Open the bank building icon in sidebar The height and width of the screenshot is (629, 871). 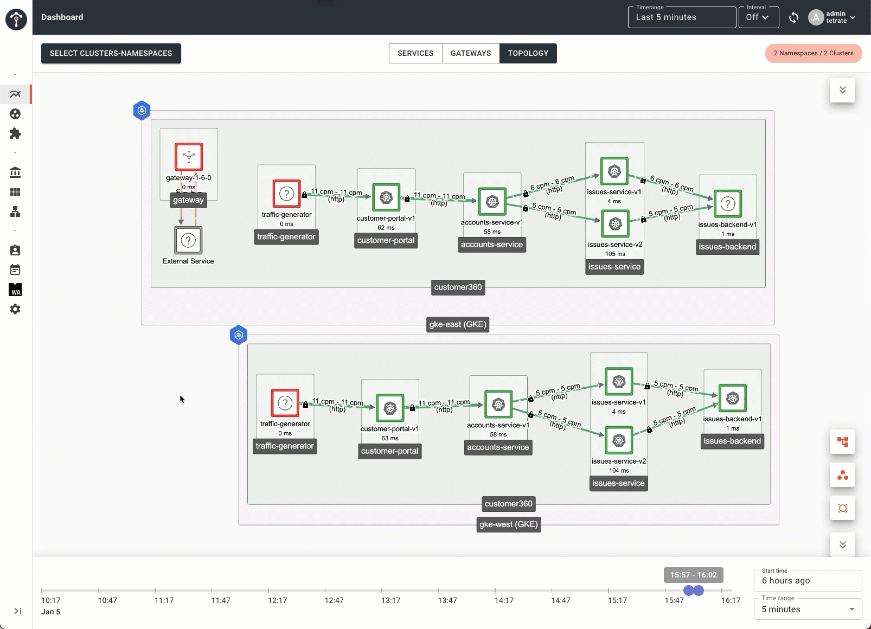(15, 172)
